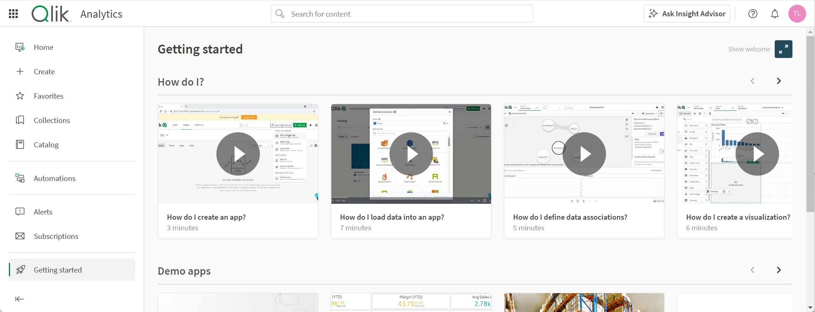Screen dimensions: 815x312
Task: Open Automations page
Action: coord(72,178)
